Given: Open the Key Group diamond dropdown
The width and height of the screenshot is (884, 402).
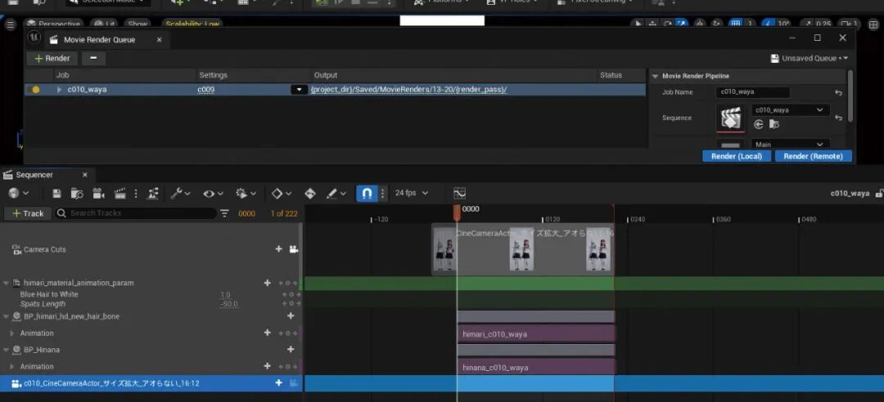Looking at the screenshot, I should pos(281,194).
